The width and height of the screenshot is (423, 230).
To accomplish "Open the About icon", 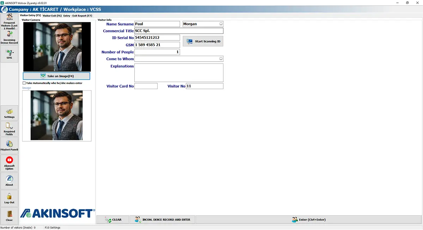I will (9, 181).
